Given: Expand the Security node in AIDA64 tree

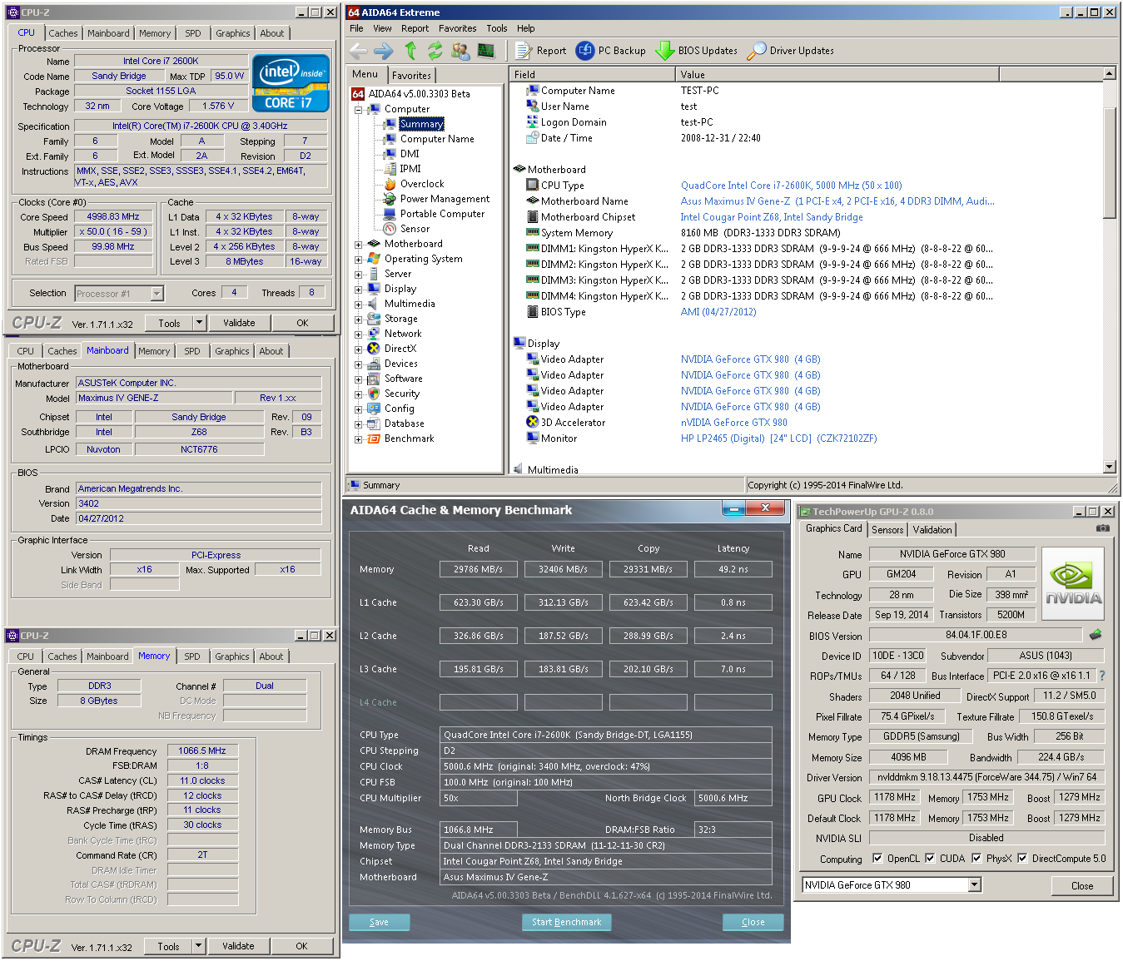Looking at the screenshot, I should point(359,394).
